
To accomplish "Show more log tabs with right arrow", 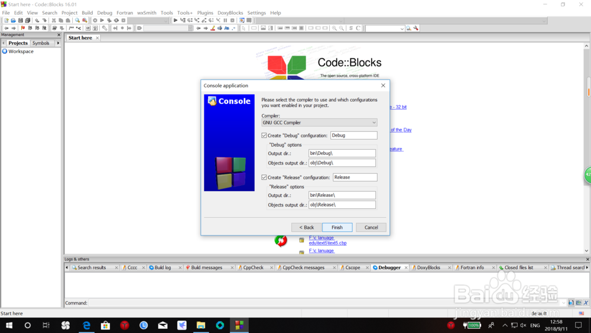I will click(x=587, y=267).
